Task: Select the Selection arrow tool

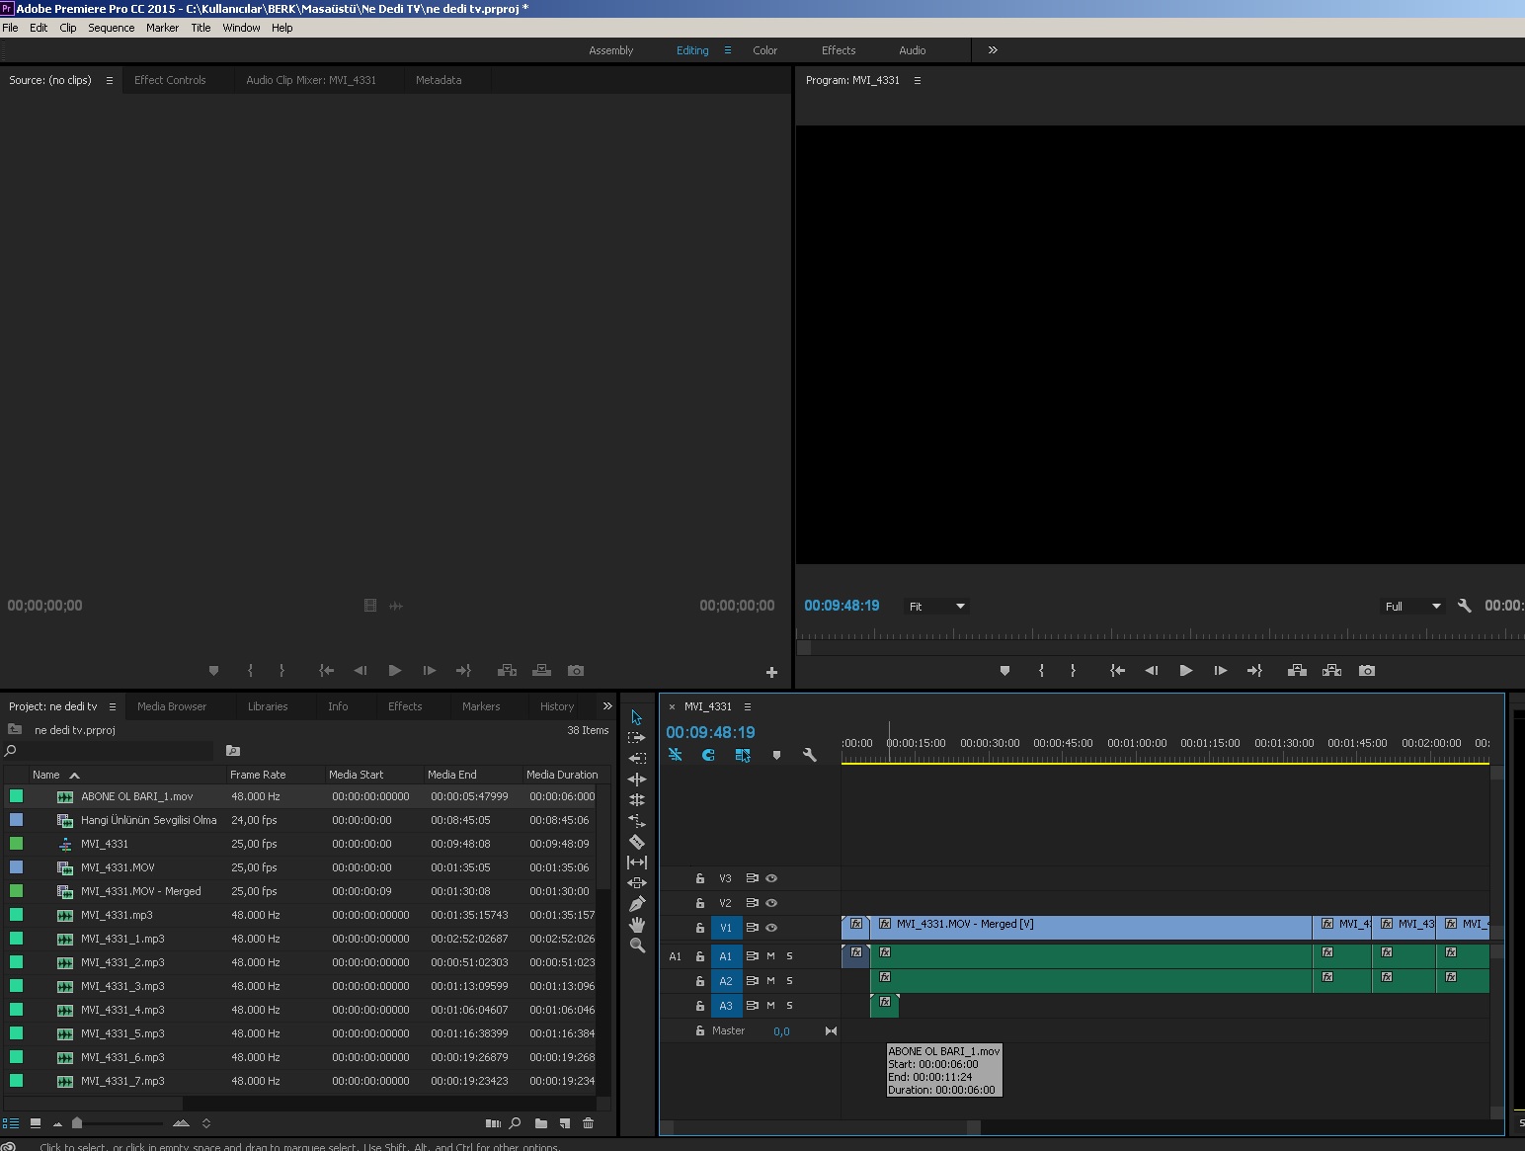Action: click(637, 717)
